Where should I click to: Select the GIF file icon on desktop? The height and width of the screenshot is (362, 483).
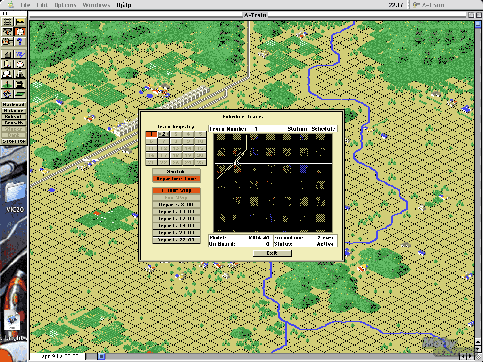12,320
